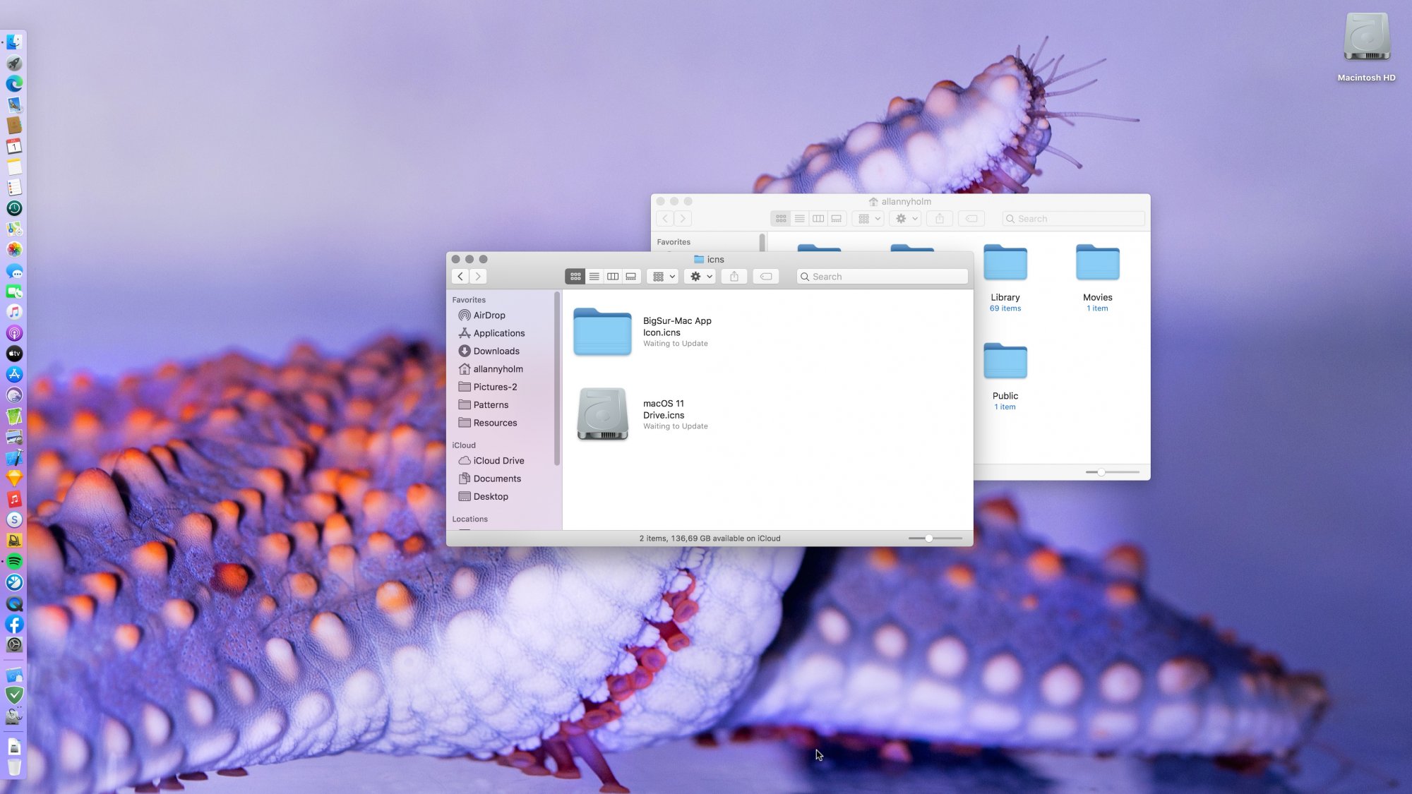Click the Forward arrow in icns window
The image size is (1412, 794).
click(x=479, y=277)
